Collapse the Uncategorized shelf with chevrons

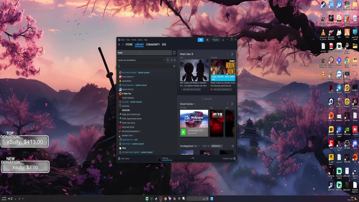[x=233, y=146]
